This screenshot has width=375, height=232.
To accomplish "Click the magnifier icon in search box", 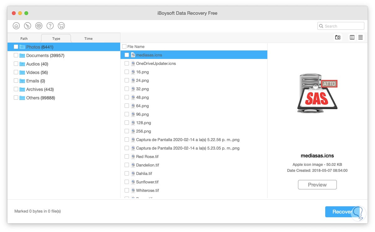I will pos(321,26).
